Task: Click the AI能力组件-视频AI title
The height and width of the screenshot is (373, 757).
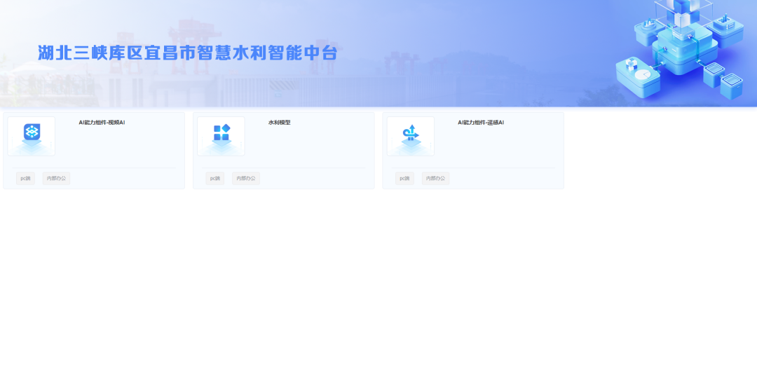Action: point(102,123)
